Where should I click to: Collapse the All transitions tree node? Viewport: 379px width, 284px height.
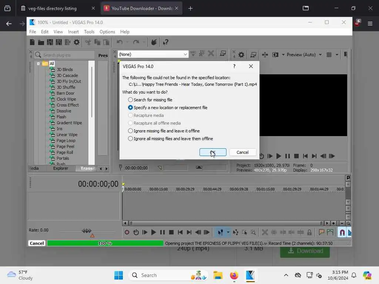coord(38,64)
